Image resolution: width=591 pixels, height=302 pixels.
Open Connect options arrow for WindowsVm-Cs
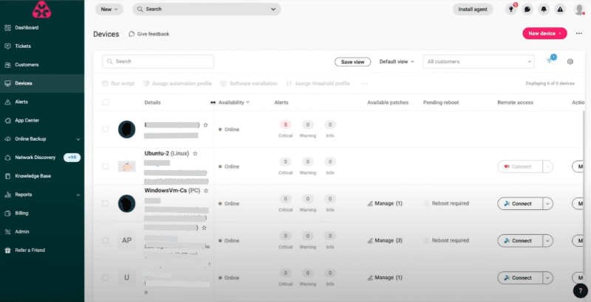click(547, 203)
